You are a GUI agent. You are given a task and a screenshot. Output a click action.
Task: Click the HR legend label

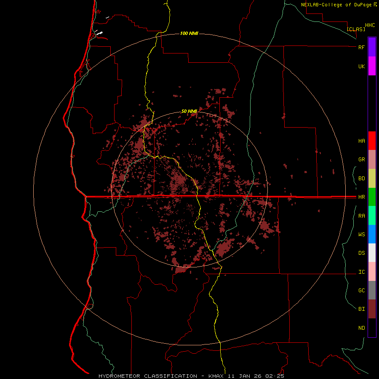tap(361, 197)
